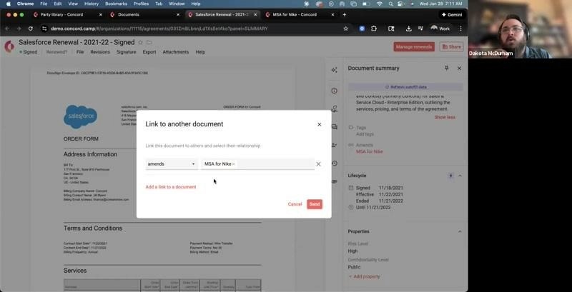
Task: Open the AI sparkle sidebar icon
Action: point(334,70)
